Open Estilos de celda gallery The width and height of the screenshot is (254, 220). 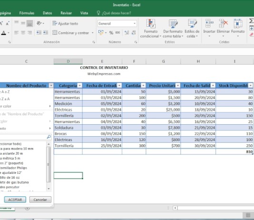pyautogui.click(x=192, y=29)
